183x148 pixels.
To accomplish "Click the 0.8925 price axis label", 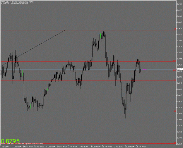I will (x=180, y=47).
